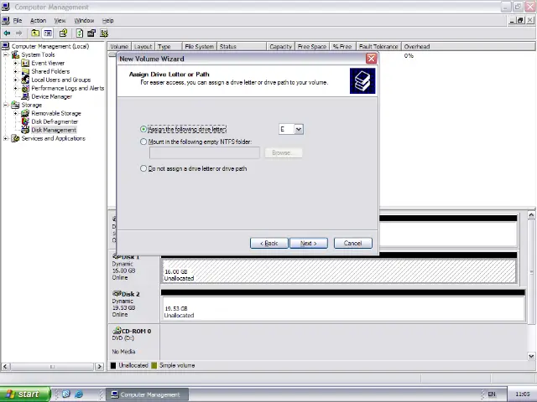Click the Refresh toolbar icon
Viewport: 537px width, 402px height.
pos(79,33)
